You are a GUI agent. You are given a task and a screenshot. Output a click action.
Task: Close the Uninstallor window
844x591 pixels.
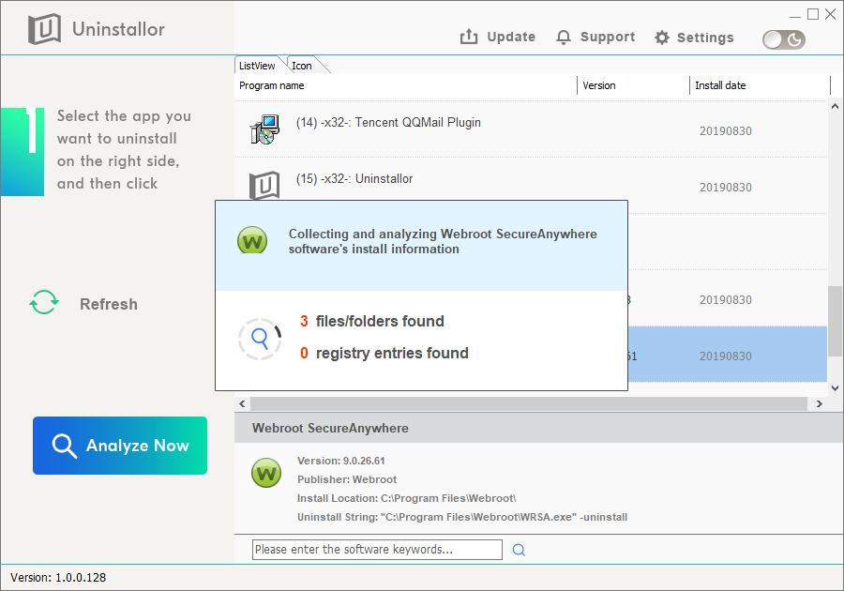(x=831, y=14)
